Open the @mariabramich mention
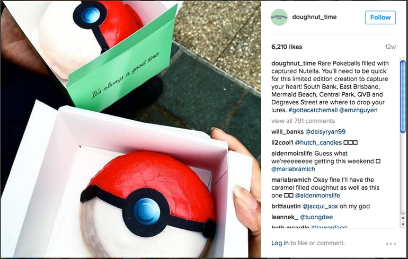This screenshot has height=259, width=408. (293, 169)
